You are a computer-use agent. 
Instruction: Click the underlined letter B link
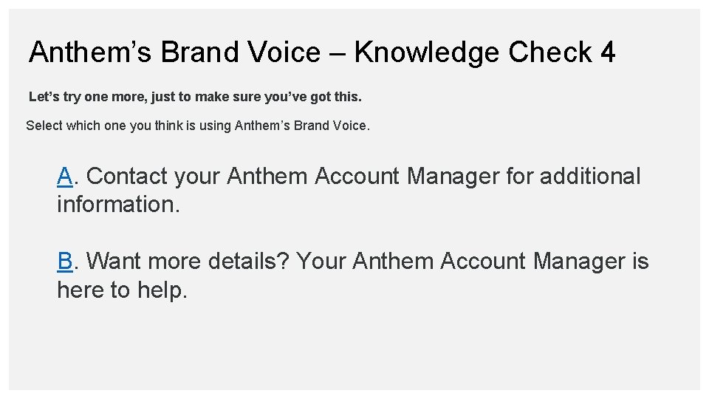(x=65, y=262)
